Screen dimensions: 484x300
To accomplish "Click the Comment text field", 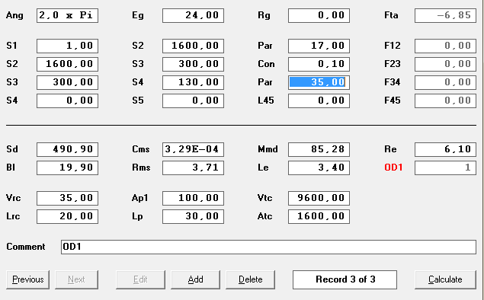I will 268,247.
